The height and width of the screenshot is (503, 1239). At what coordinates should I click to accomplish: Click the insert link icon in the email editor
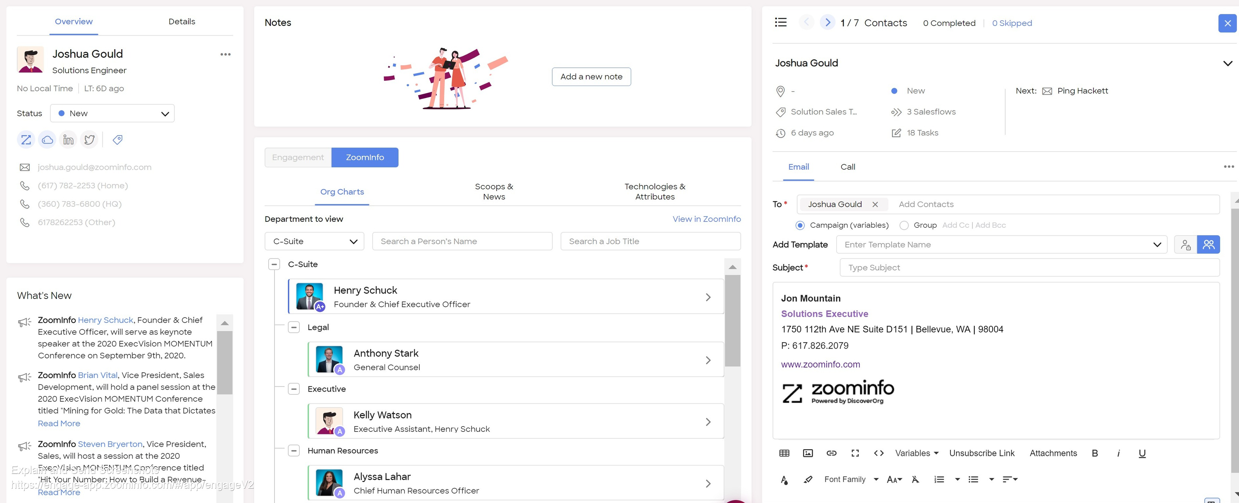coord(831,453)
